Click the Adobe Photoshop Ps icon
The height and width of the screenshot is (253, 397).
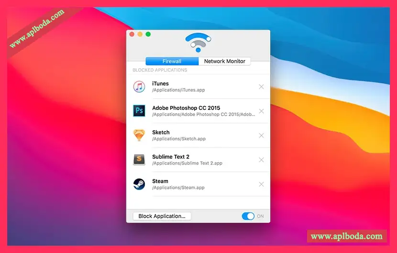[x=139, y=111]
